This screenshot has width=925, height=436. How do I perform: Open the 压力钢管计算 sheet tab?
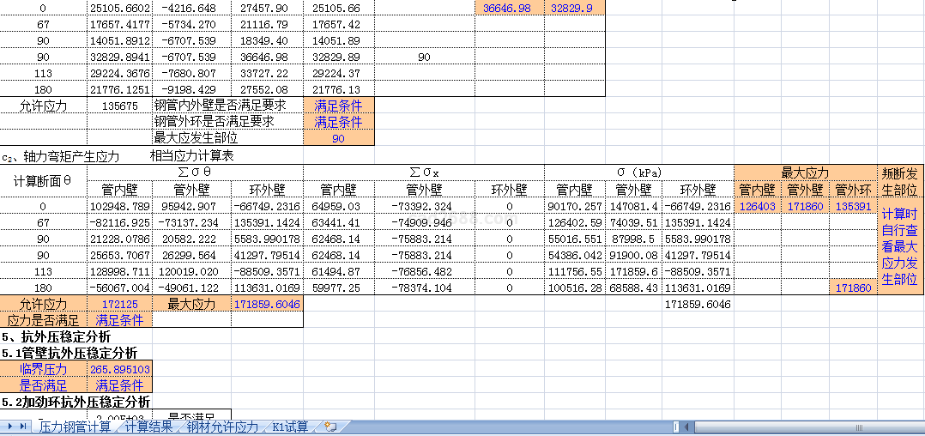click(75, 427)
